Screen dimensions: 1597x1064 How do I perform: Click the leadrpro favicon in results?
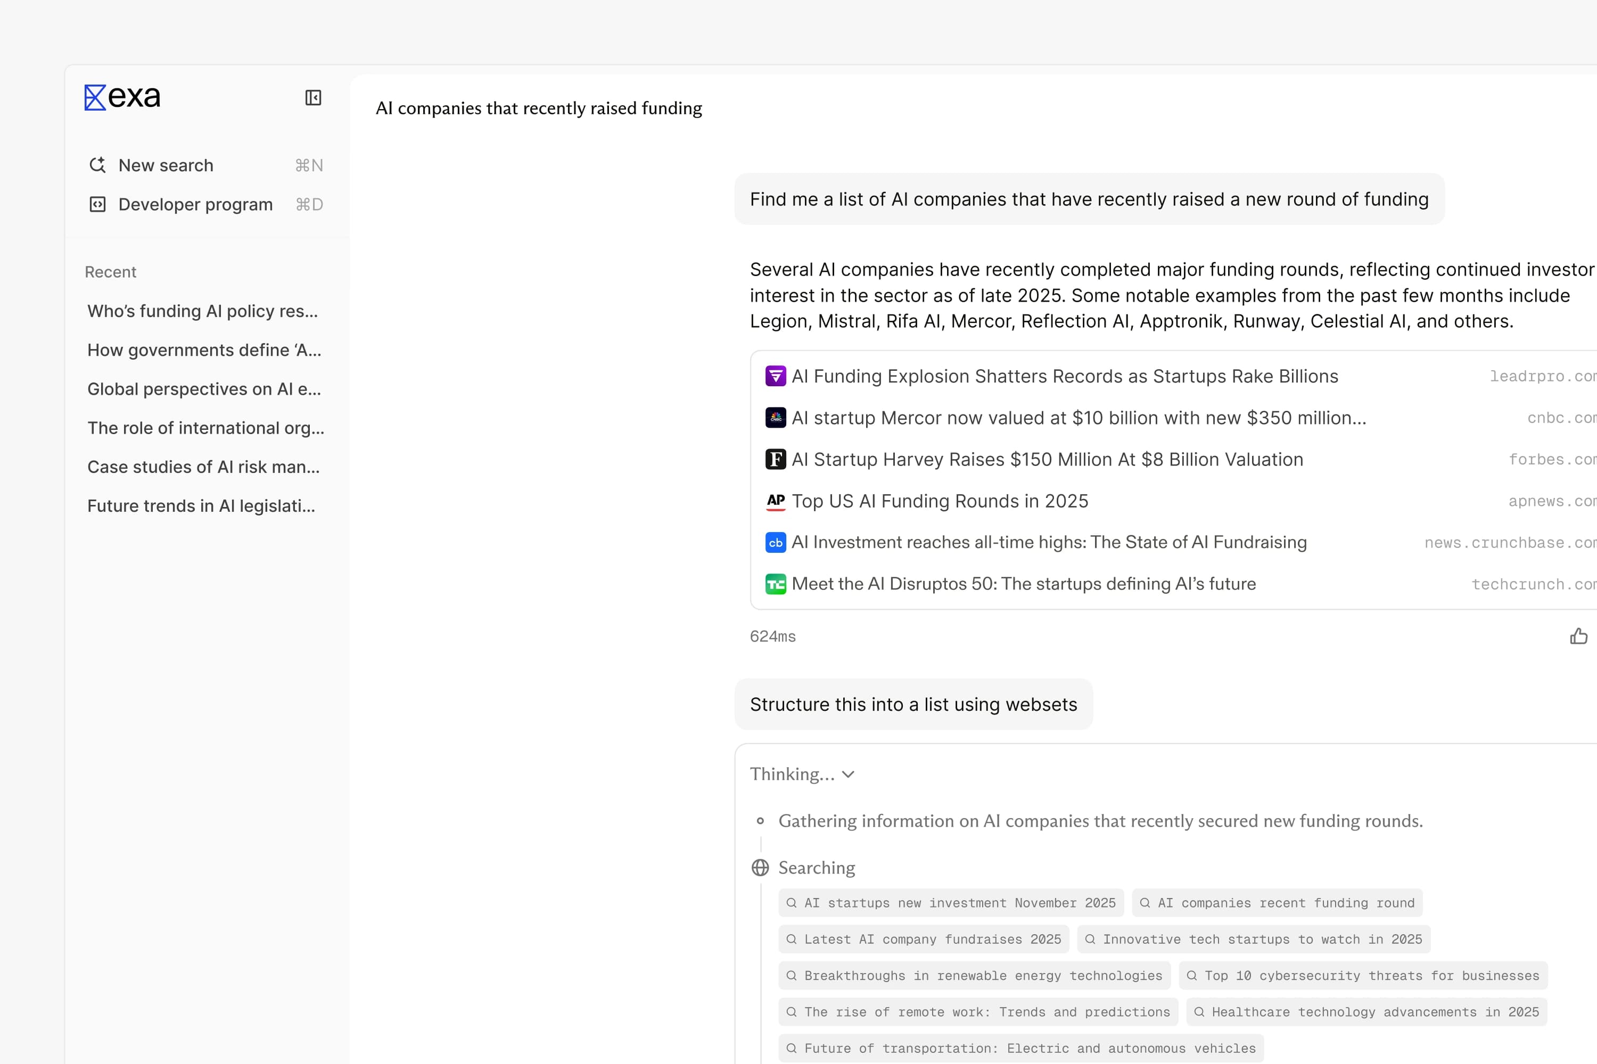[x=776, y=376]
